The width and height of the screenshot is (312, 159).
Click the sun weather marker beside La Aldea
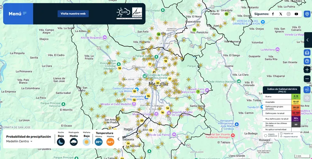(89, 31)
